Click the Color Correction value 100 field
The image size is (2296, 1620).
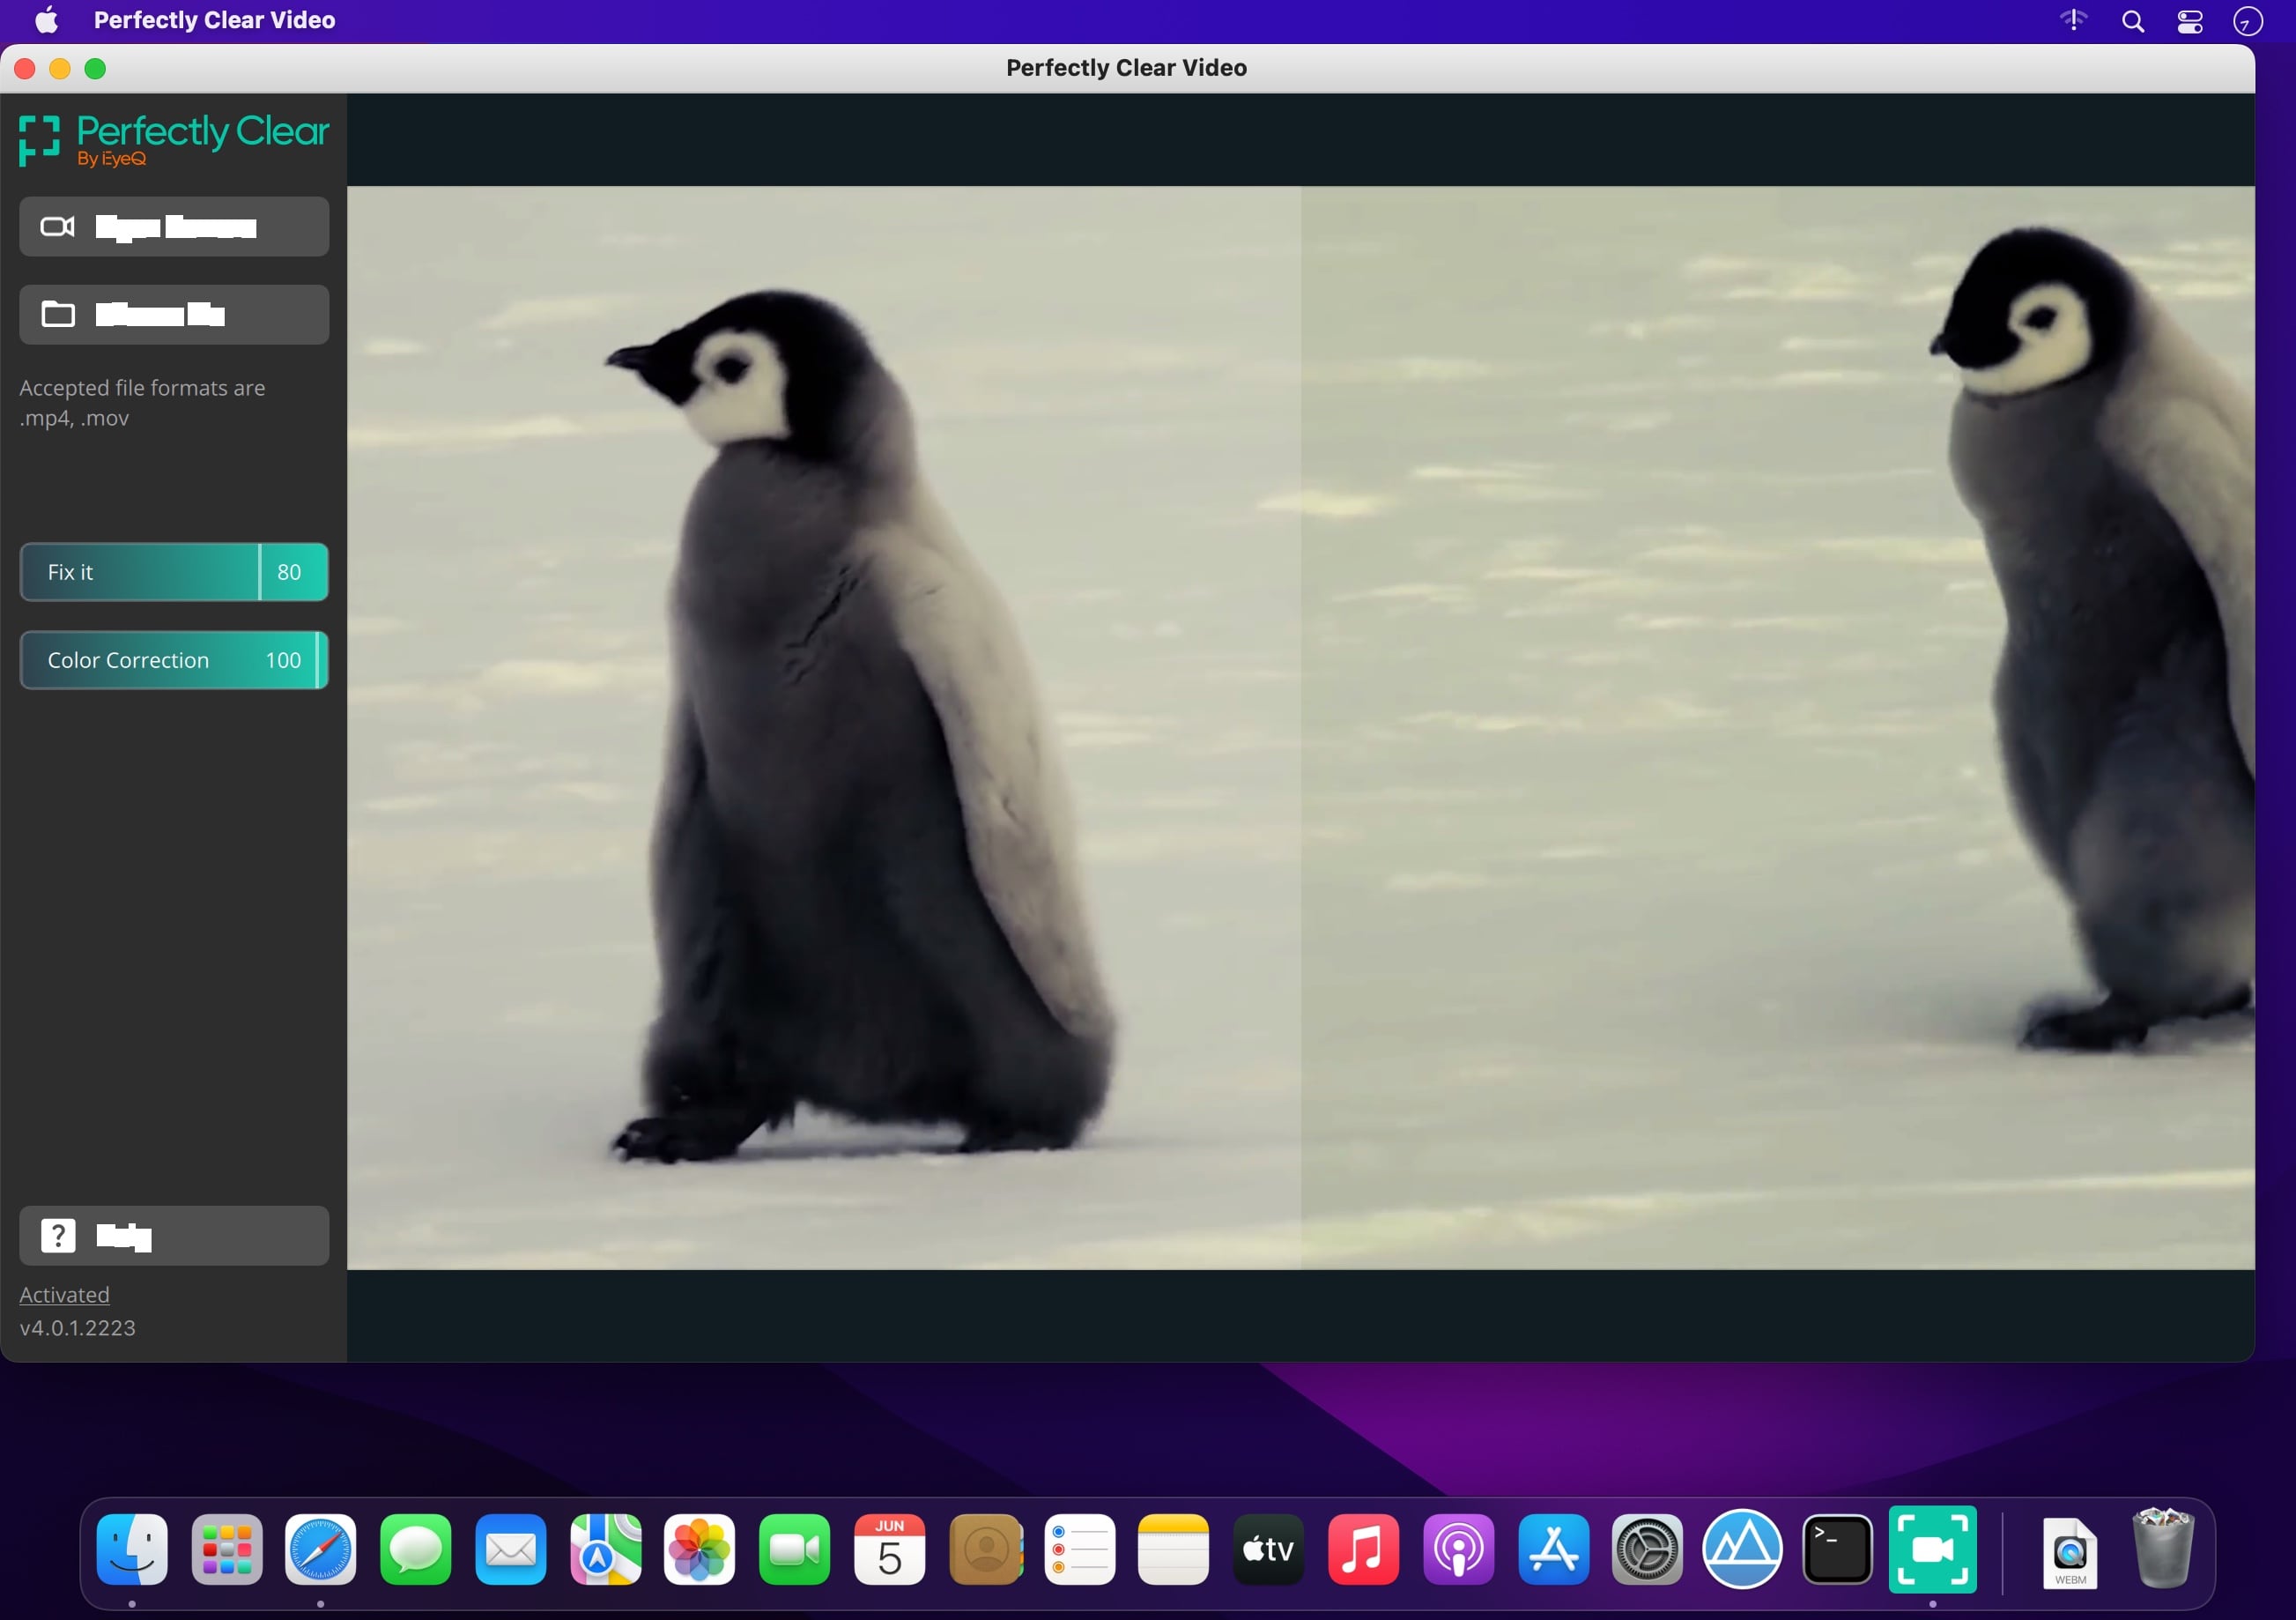(x=282, y=661)
